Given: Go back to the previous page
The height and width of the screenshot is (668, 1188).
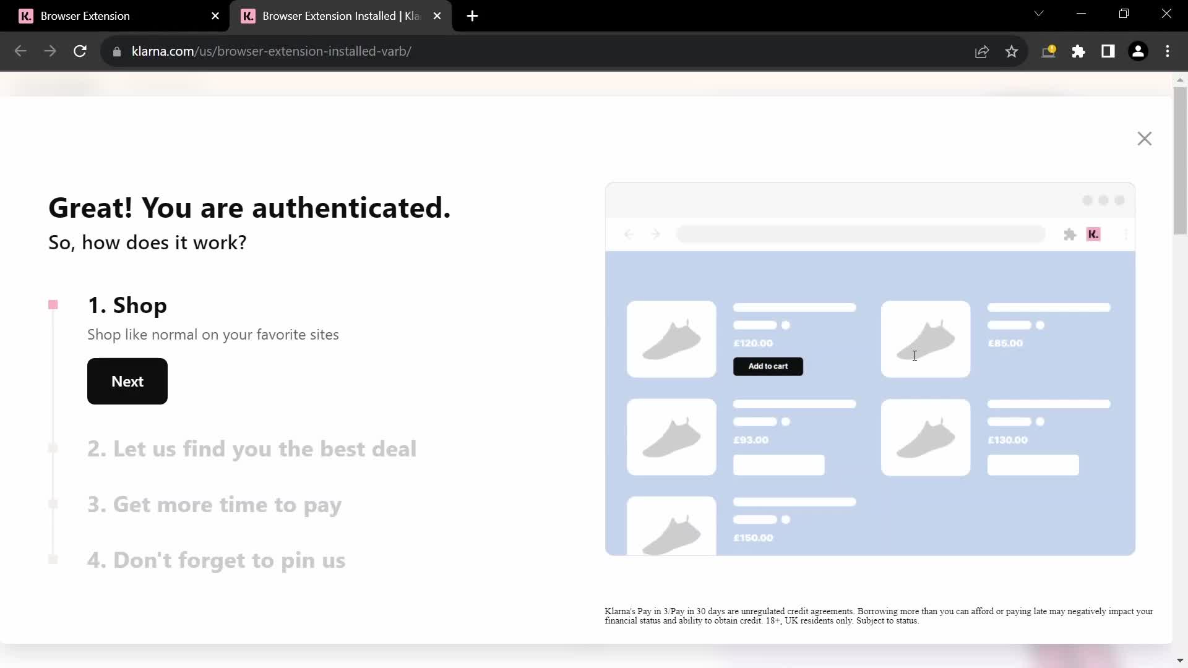Looking at the screenshot, I should [x=20, y=51].
